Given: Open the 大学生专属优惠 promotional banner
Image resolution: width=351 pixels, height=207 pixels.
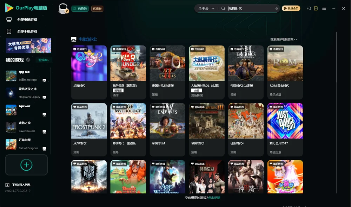Looking at the screenshot, I should [x=28, y=45].
